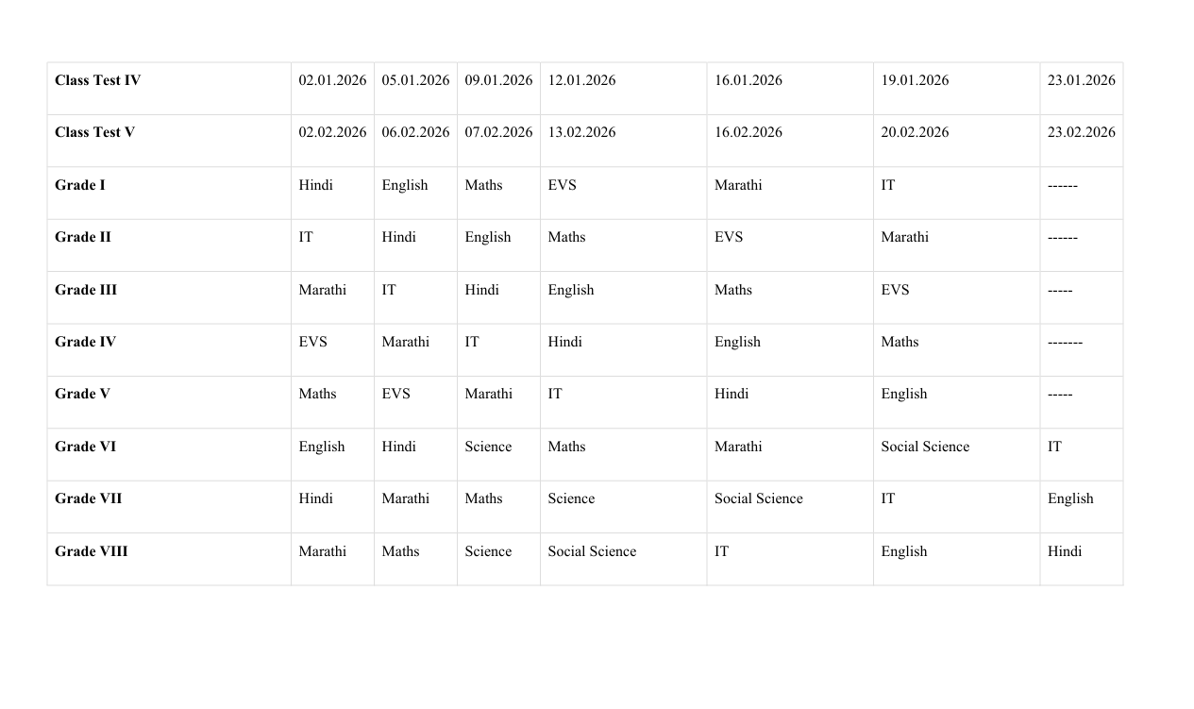Select the Maths cell in Grade V row
The width and height of the screenshot is (1194, 709).
pyautogui.click(x=317, y=394)
